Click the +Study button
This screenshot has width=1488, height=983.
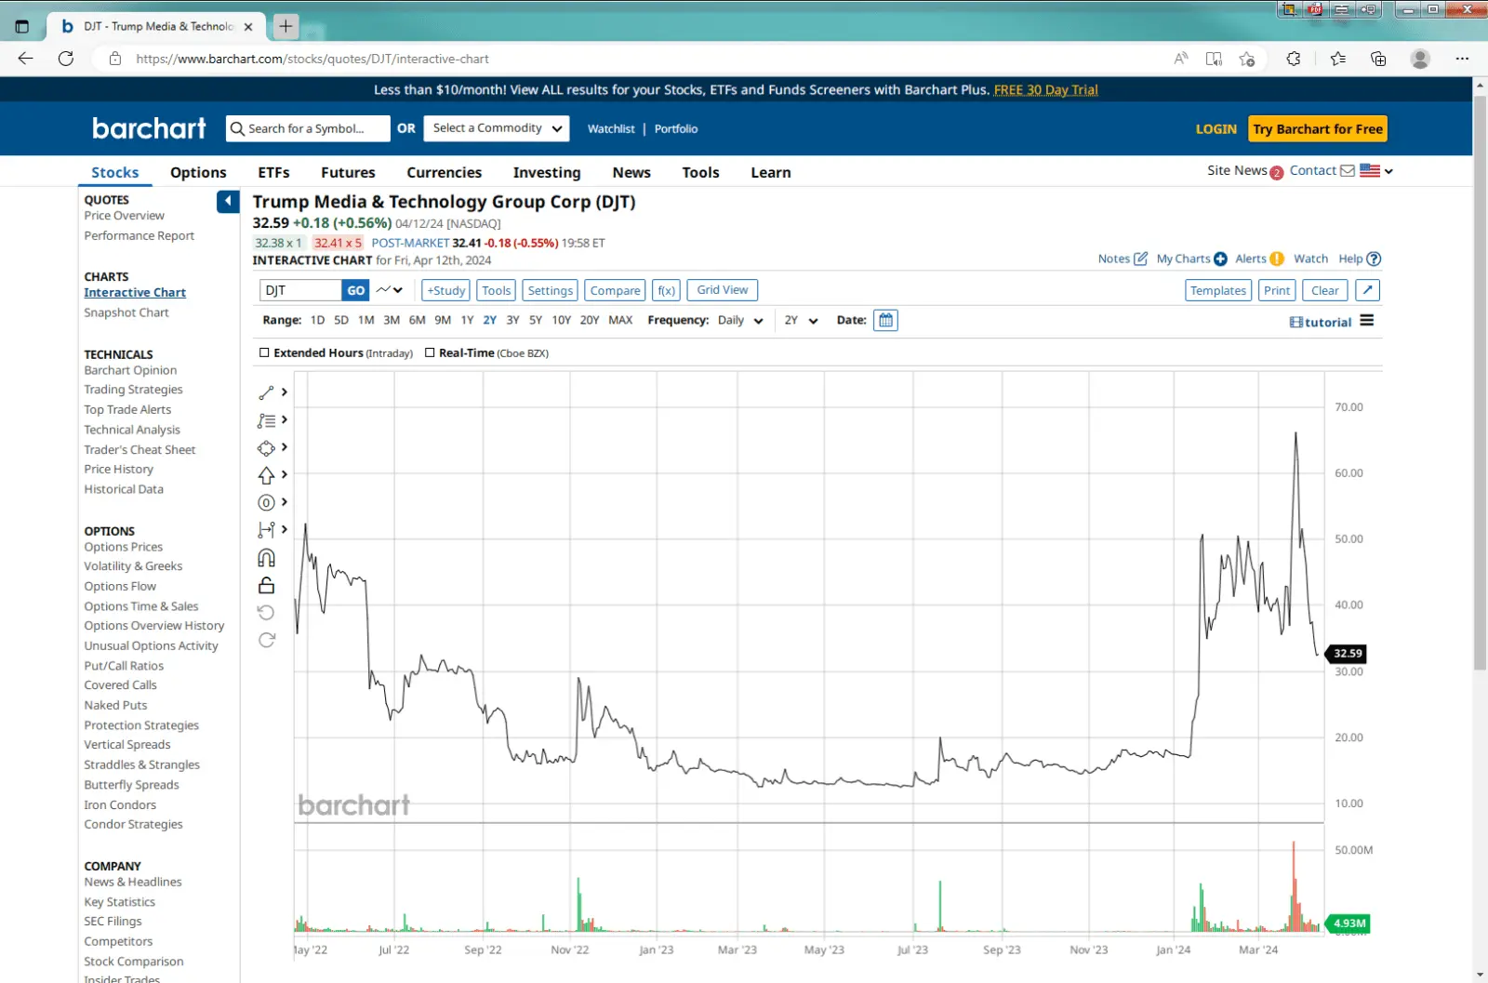click(x=445, y=290)
